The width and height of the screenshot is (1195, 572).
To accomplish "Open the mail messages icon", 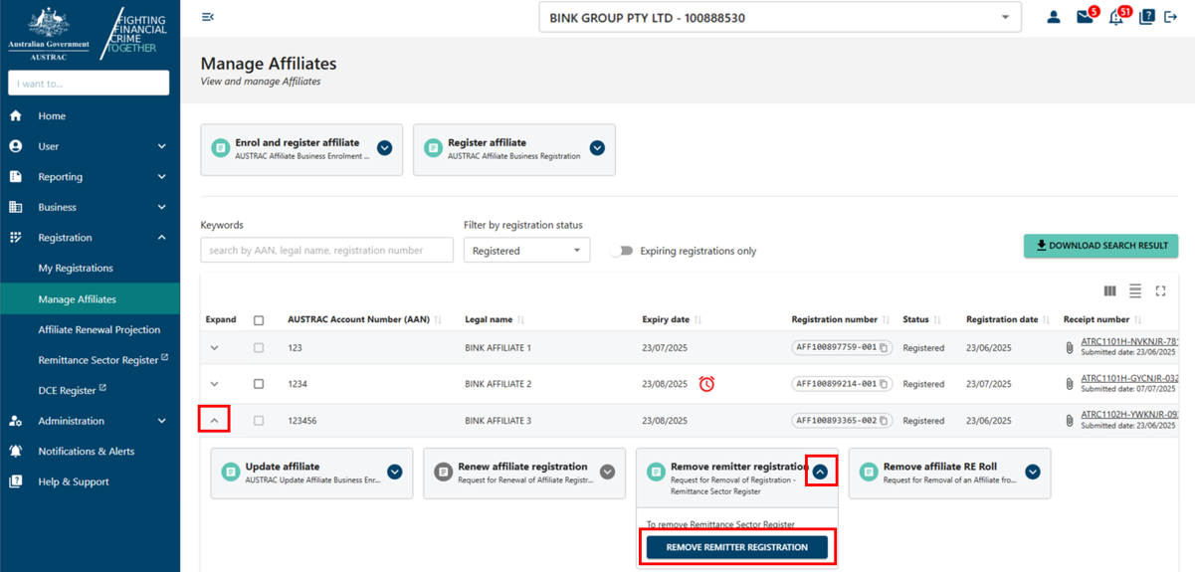I will [1085, 17].
